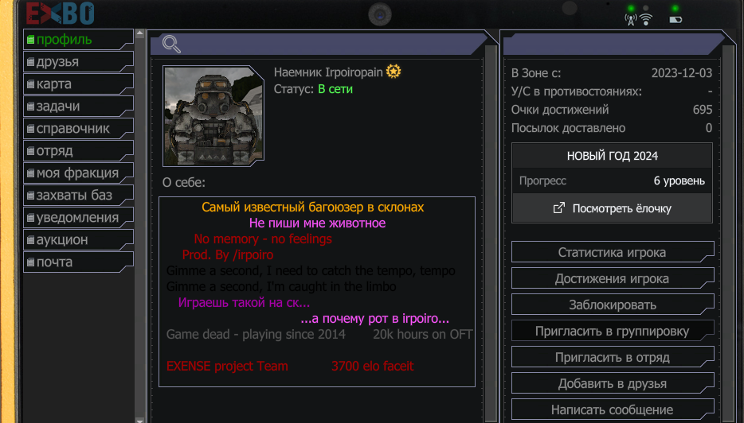Click the player avatar thumbnail

pyautogui.click(x=213, y=116)
